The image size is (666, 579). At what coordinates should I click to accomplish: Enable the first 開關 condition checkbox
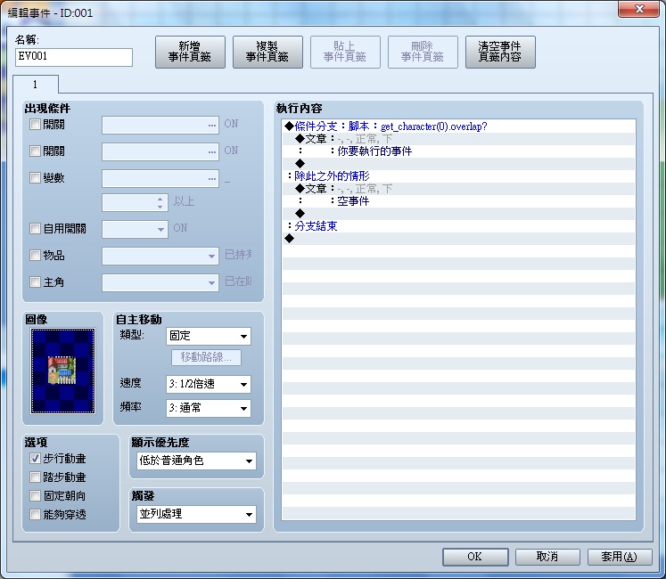[35, 125]
